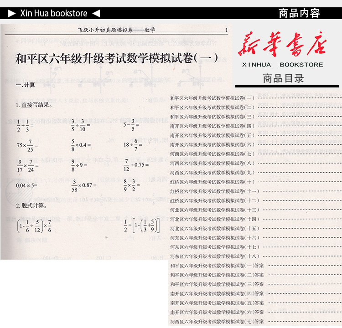Image resolution: width=342 pixels, height=328 pixels.
Task: Click the expression '75 × 7/25 ='
Action: pyautogui.click(x=27, y=146)
